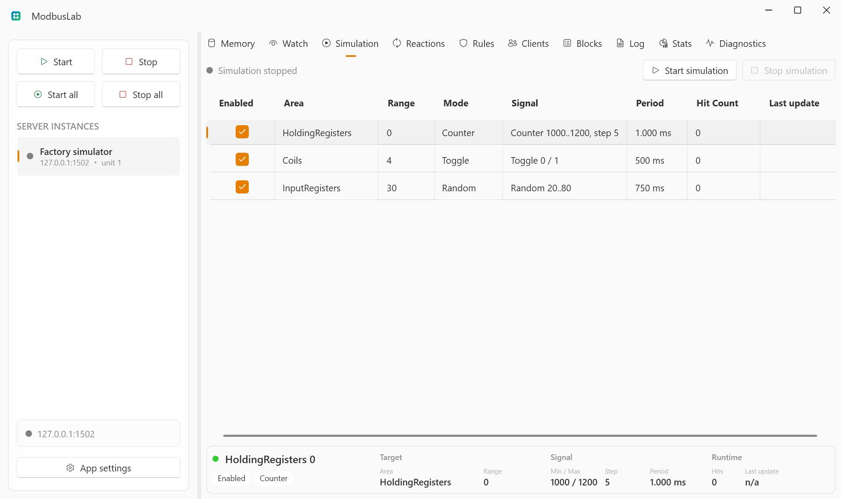Click the 500 ms period cell
841x499 pixels.
tap(657, 160)
